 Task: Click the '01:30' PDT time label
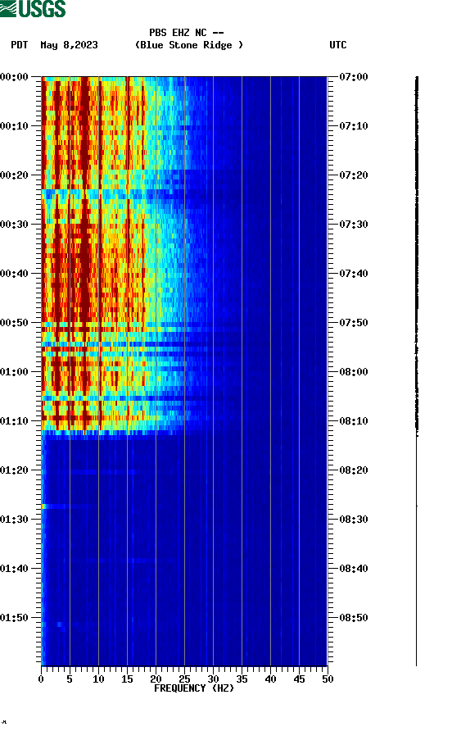coord(15,520)
